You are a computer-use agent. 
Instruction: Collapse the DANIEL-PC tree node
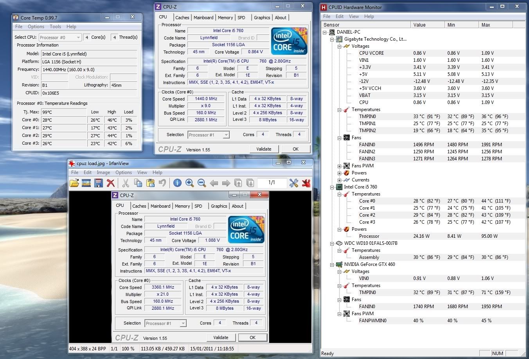(x=325, y=32)
